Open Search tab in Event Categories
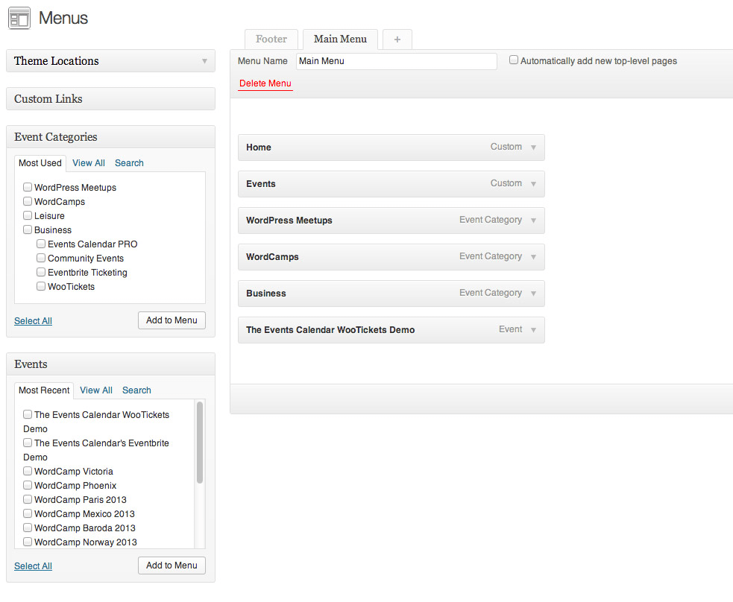Screen dimensions: 733x602 (x=129, y=163)
